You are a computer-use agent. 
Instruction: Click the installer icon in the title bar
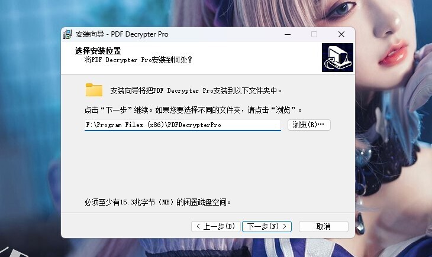coord(68,34)
